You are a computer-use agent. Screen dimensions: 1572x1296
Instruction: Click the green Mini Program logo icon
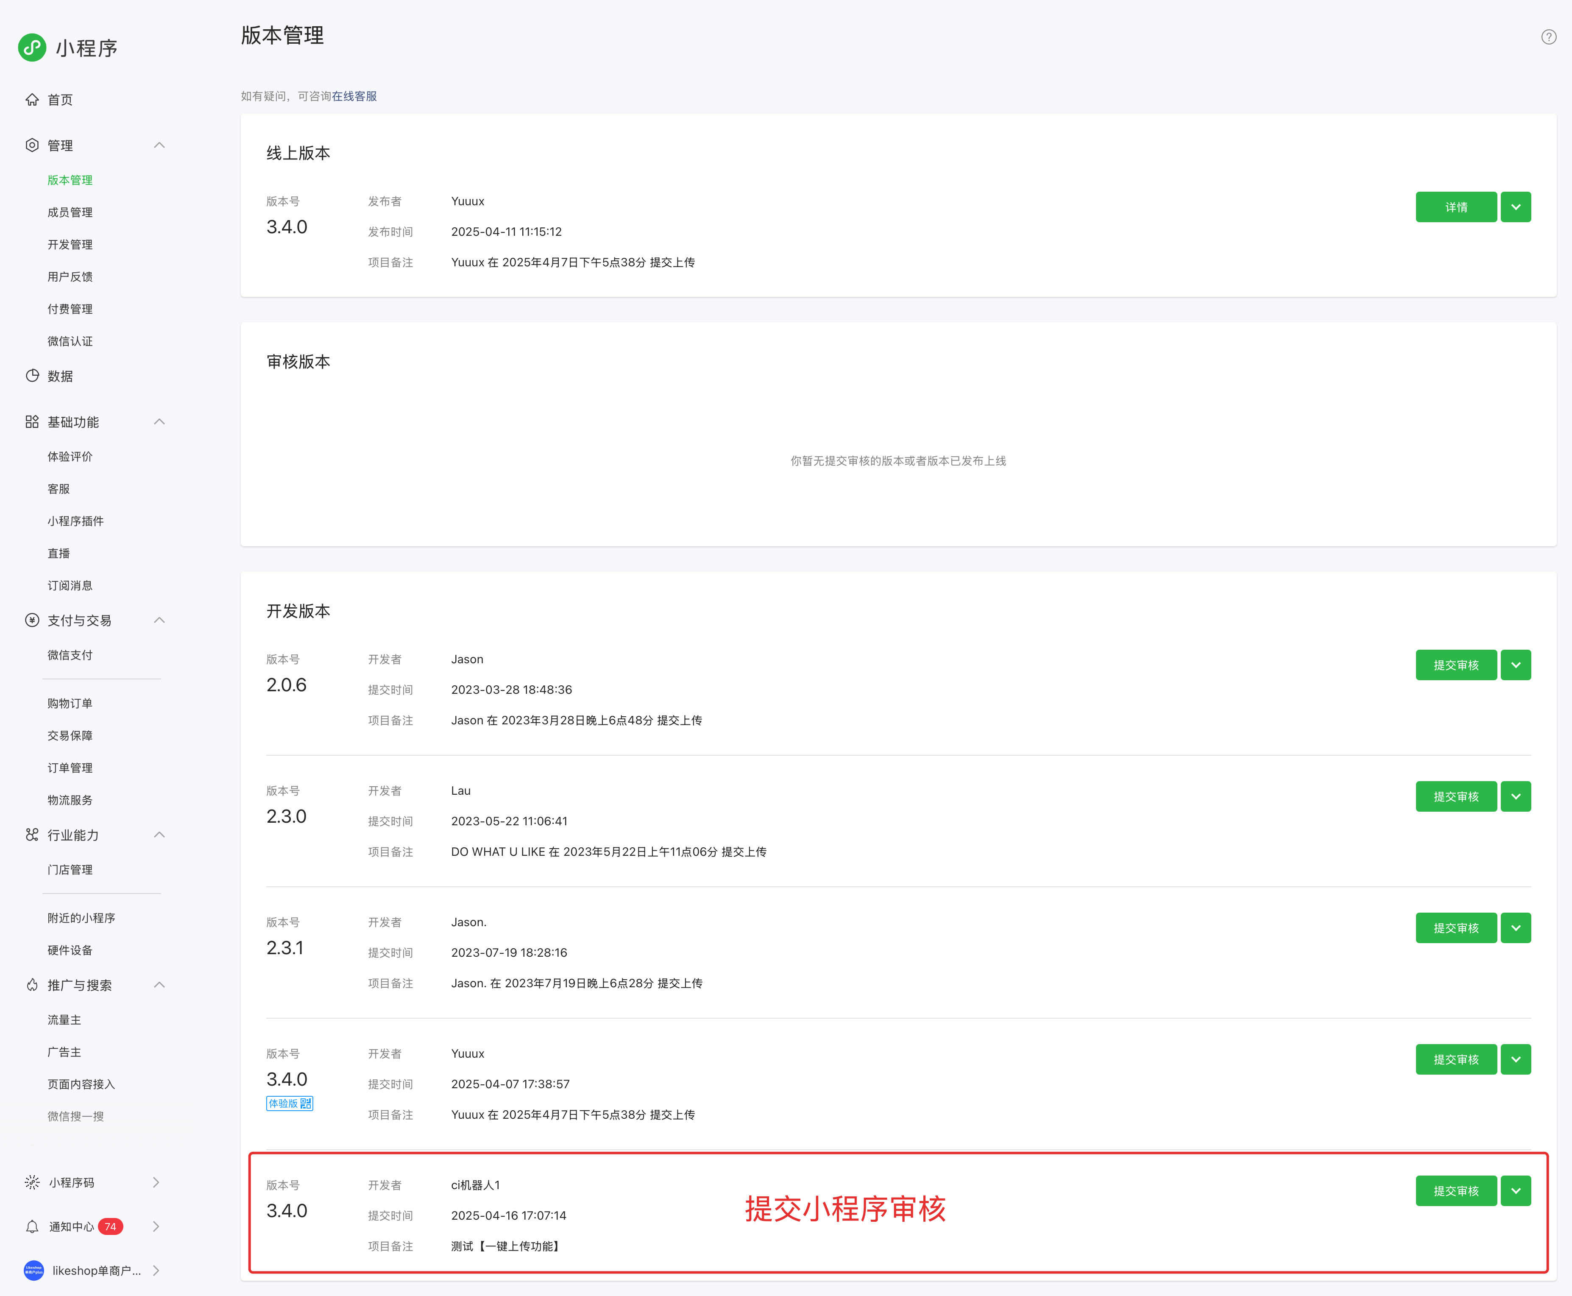[x=32, y=48]
